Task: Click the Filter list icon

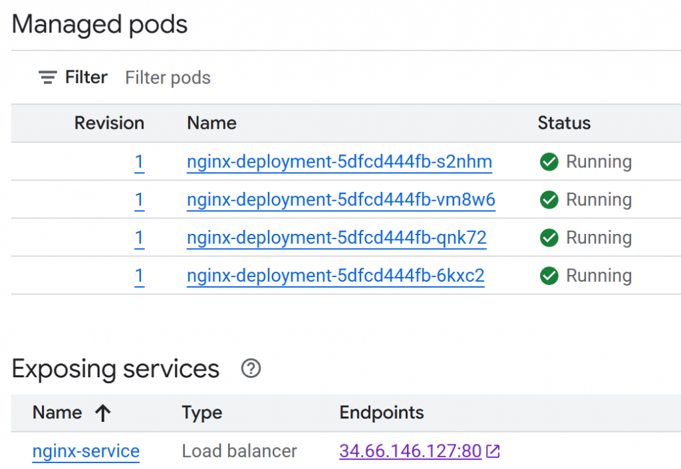Action: (47, 78)
